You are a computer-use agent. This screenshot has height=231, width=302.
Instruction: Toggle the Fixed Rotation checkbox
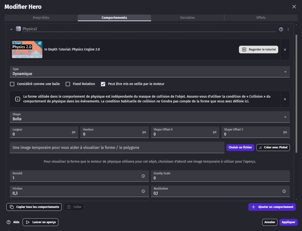point(68,84)
